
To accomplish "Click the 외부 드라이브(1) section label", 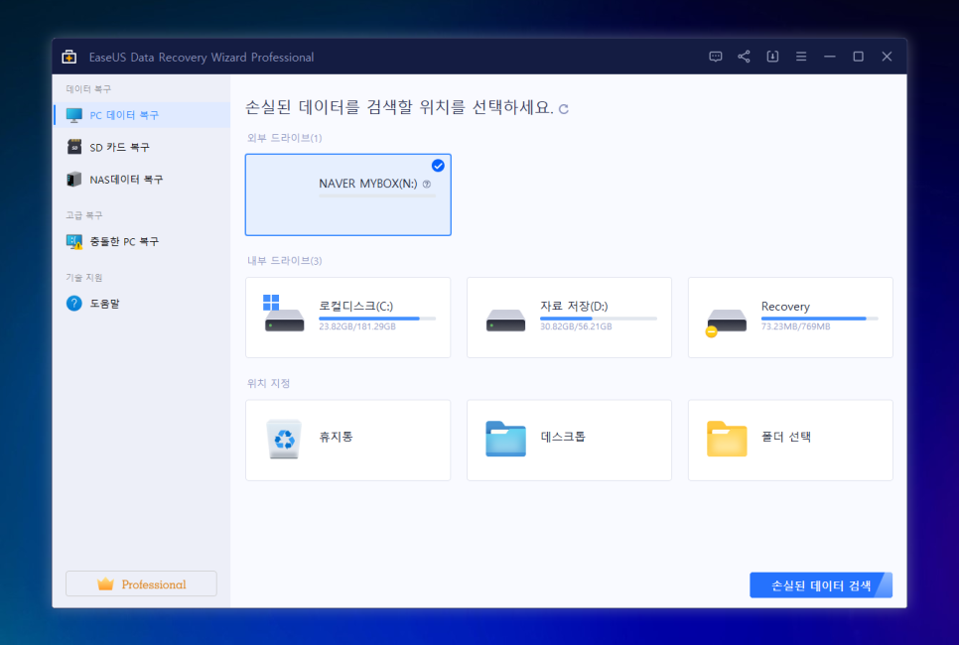I will (284, 138).
